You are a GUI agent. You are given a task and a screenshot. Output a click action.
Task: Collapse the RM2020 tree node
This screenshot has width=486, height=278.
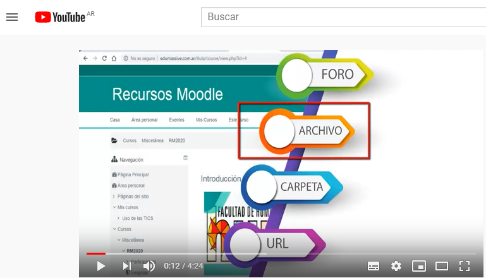point(124,251)
